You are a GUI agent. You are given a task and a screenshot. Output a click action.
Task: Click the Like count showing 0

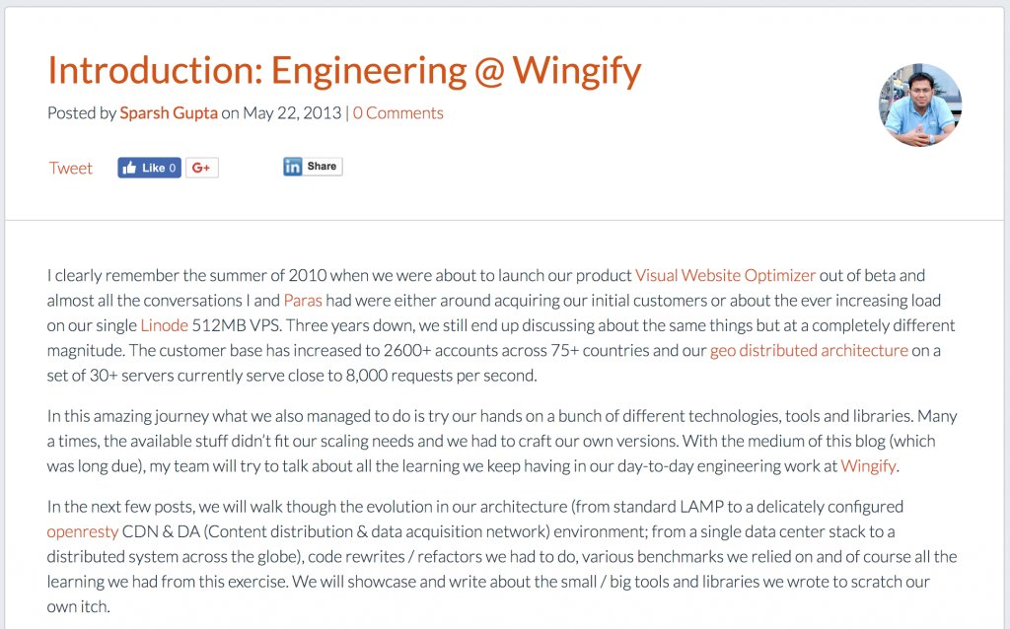click(170, 168)
